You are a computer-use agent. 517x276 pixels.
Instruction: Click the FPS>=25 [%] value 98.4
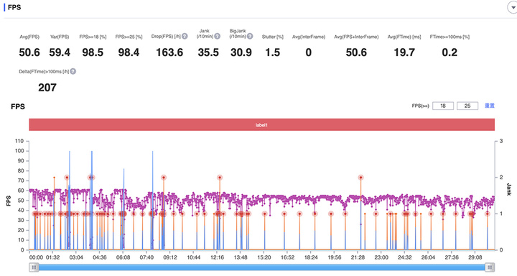(x=129, y=52)
